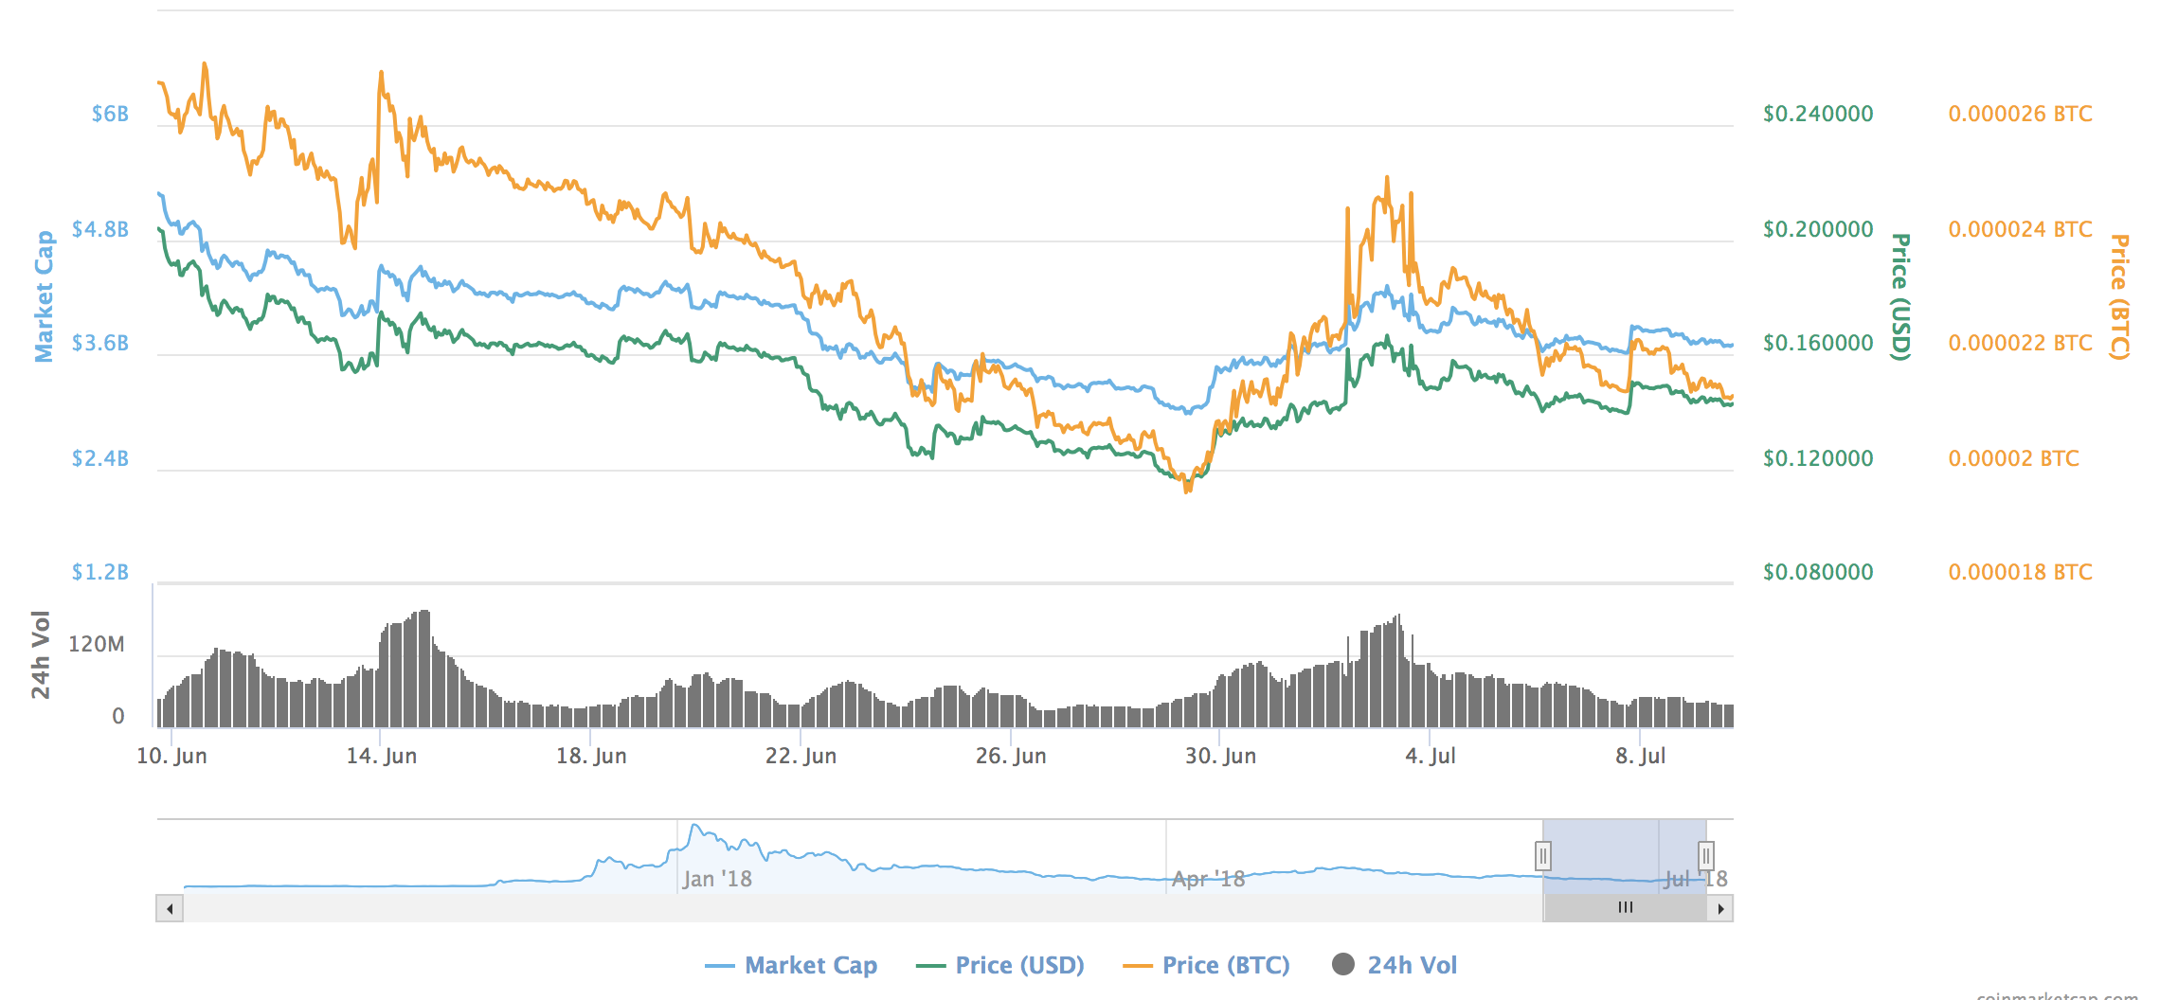2160x1000 pixels.
Task: Click the vertical 24h Vol axis title
Action: click(40, 655)
